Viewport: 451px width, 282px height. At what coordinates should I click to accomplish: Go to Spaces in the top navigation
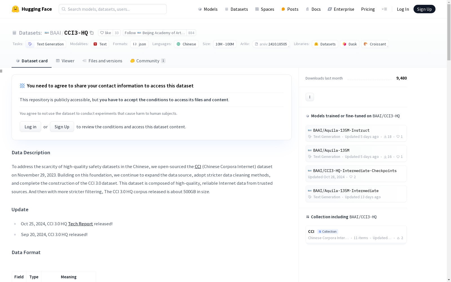265,9
